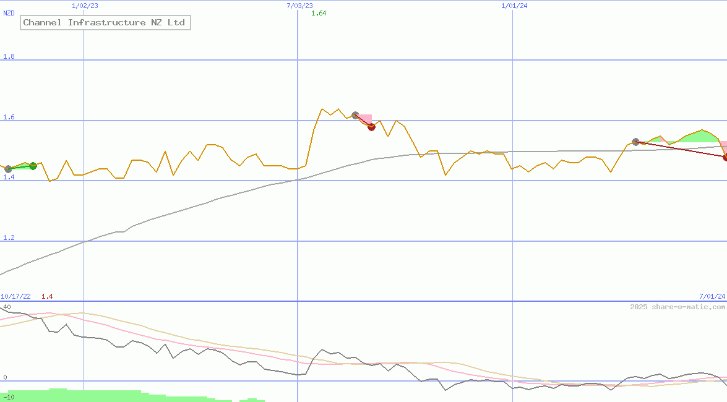Click the red marker dot following the 1.64 peak
The image size is (727, 402).
coord(372,127)
